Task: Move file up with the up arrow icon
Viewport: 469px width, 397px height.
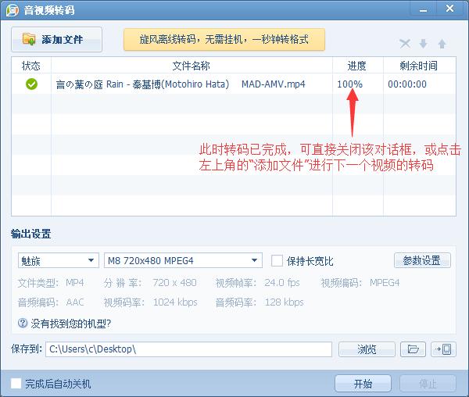Action: tap(442, 44)
